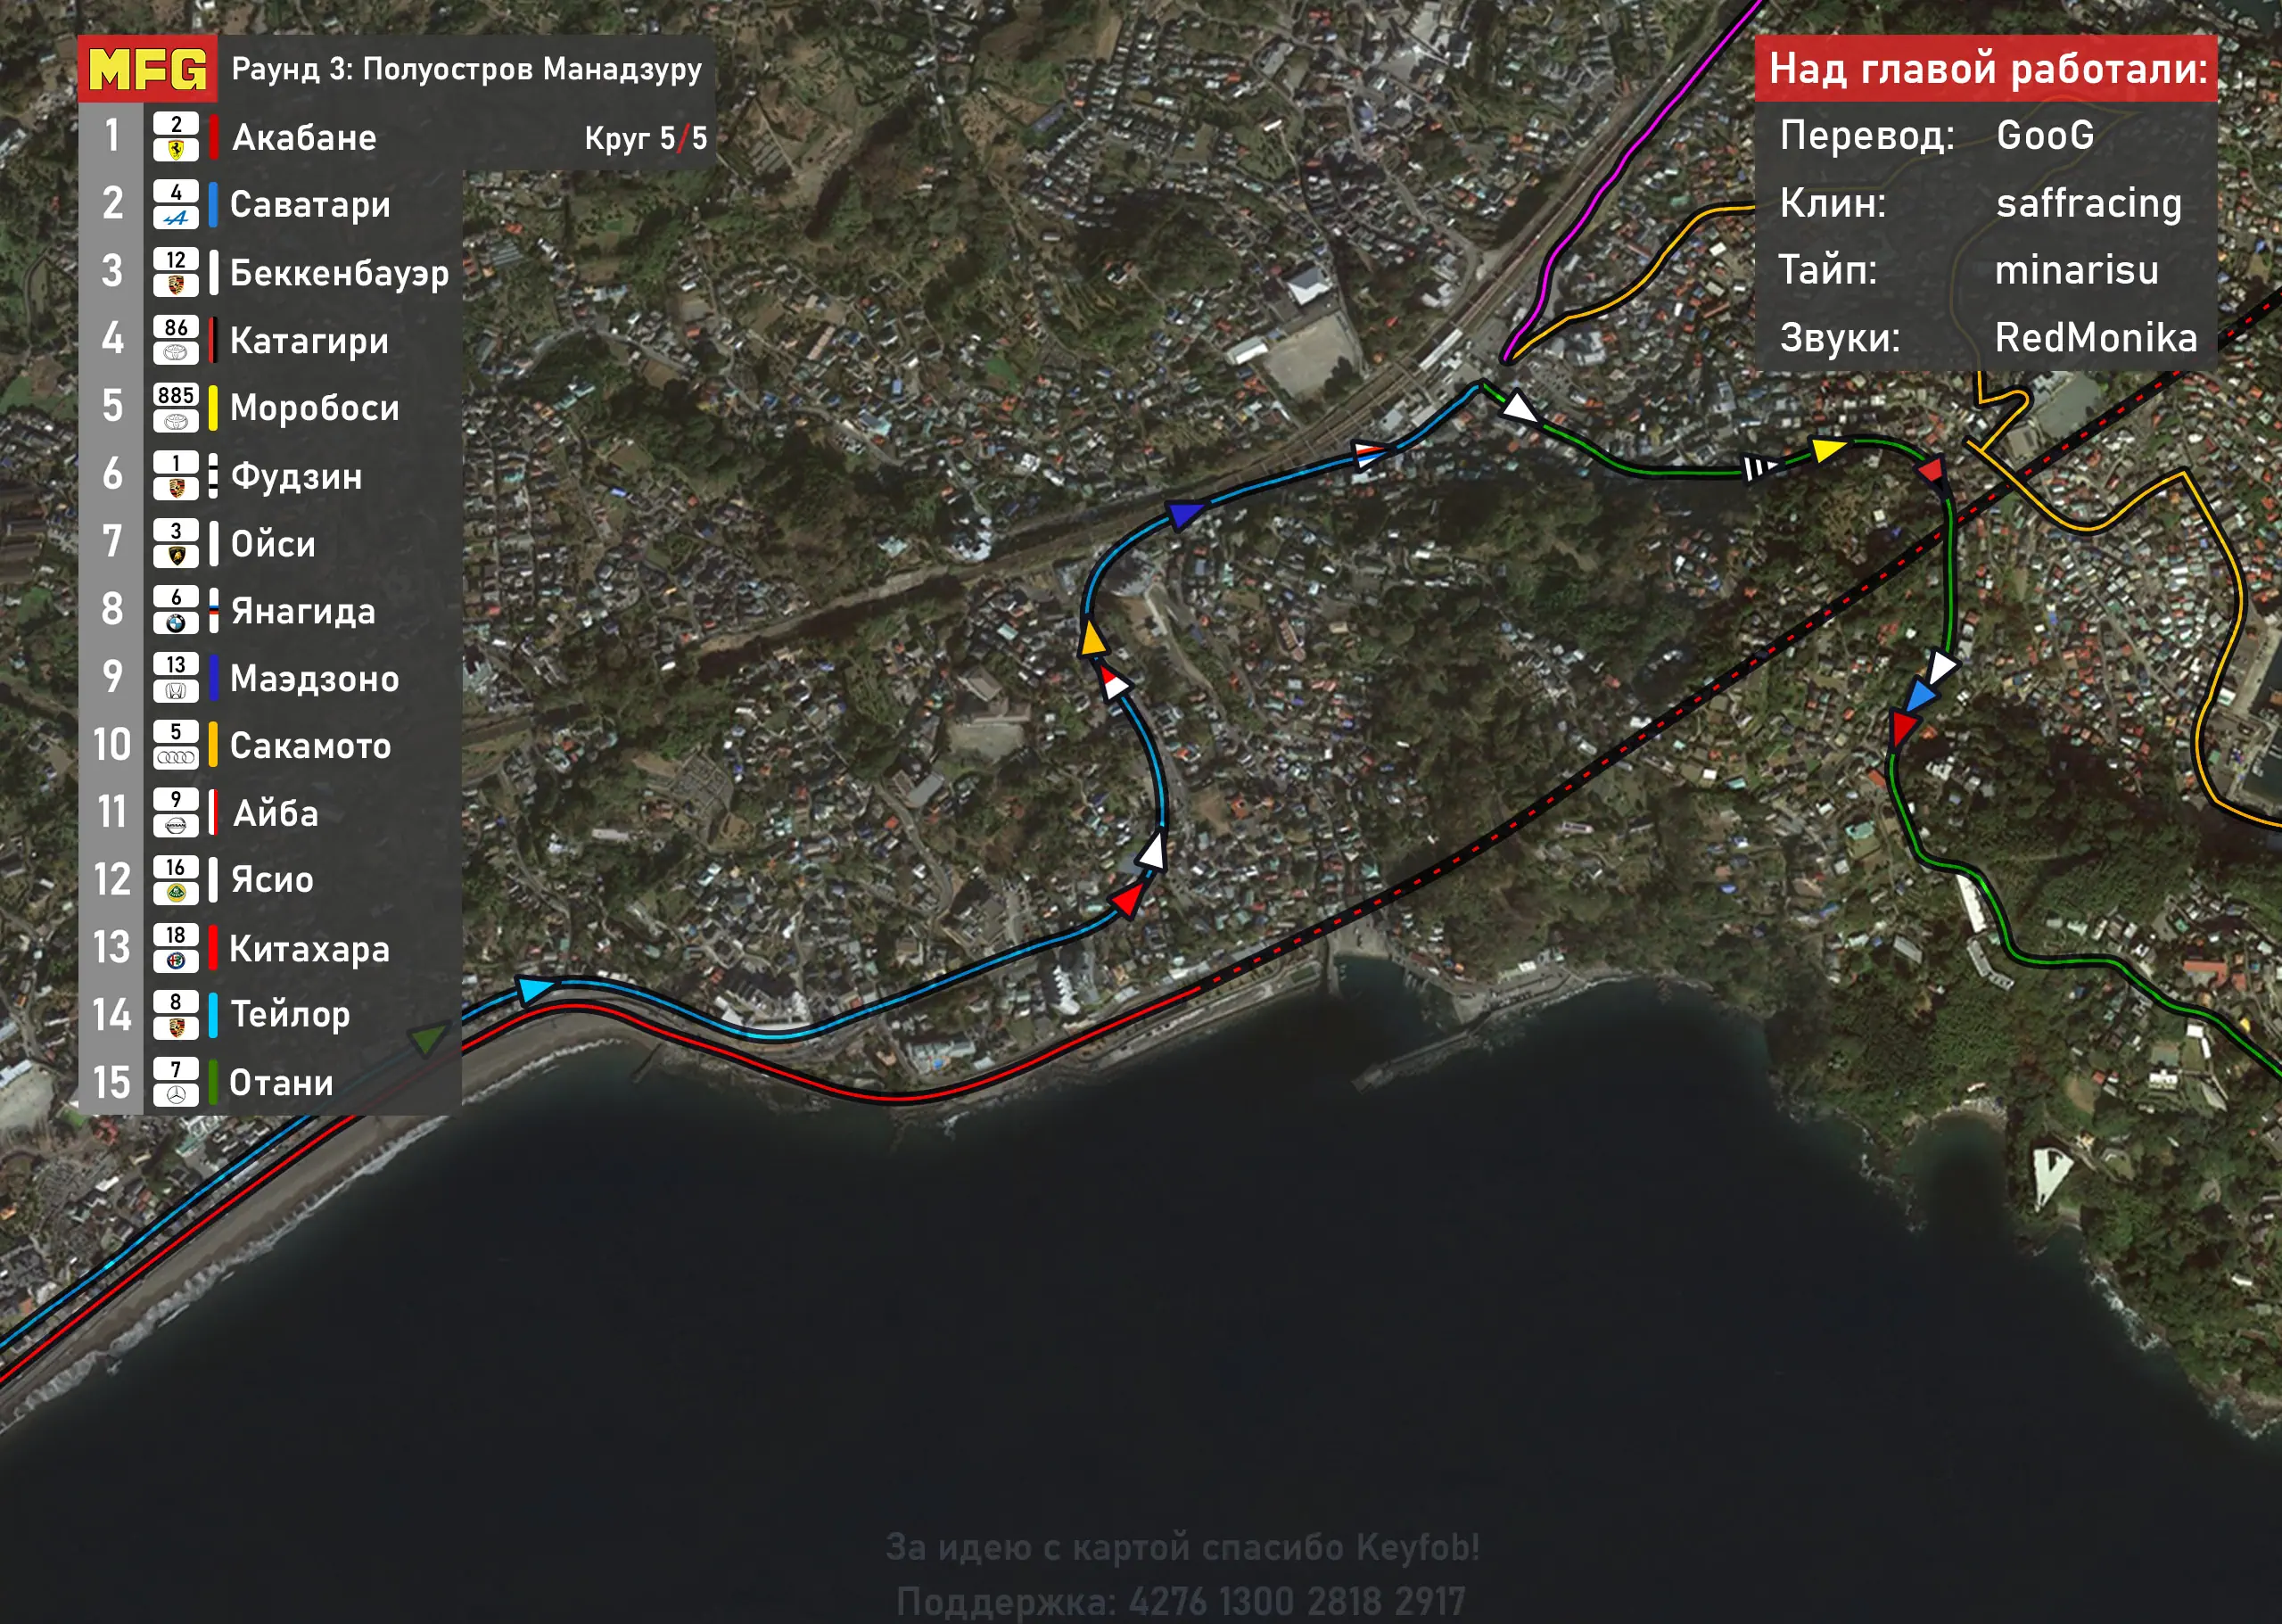Select the driver name Беккенбауэр

[339, 273]
